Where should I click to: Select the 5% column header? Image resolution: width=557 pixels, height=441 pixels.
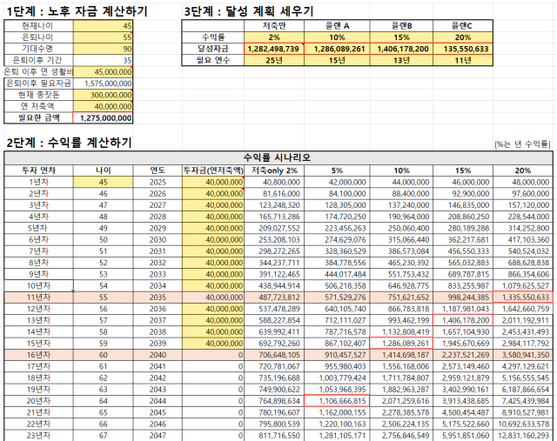337,170
